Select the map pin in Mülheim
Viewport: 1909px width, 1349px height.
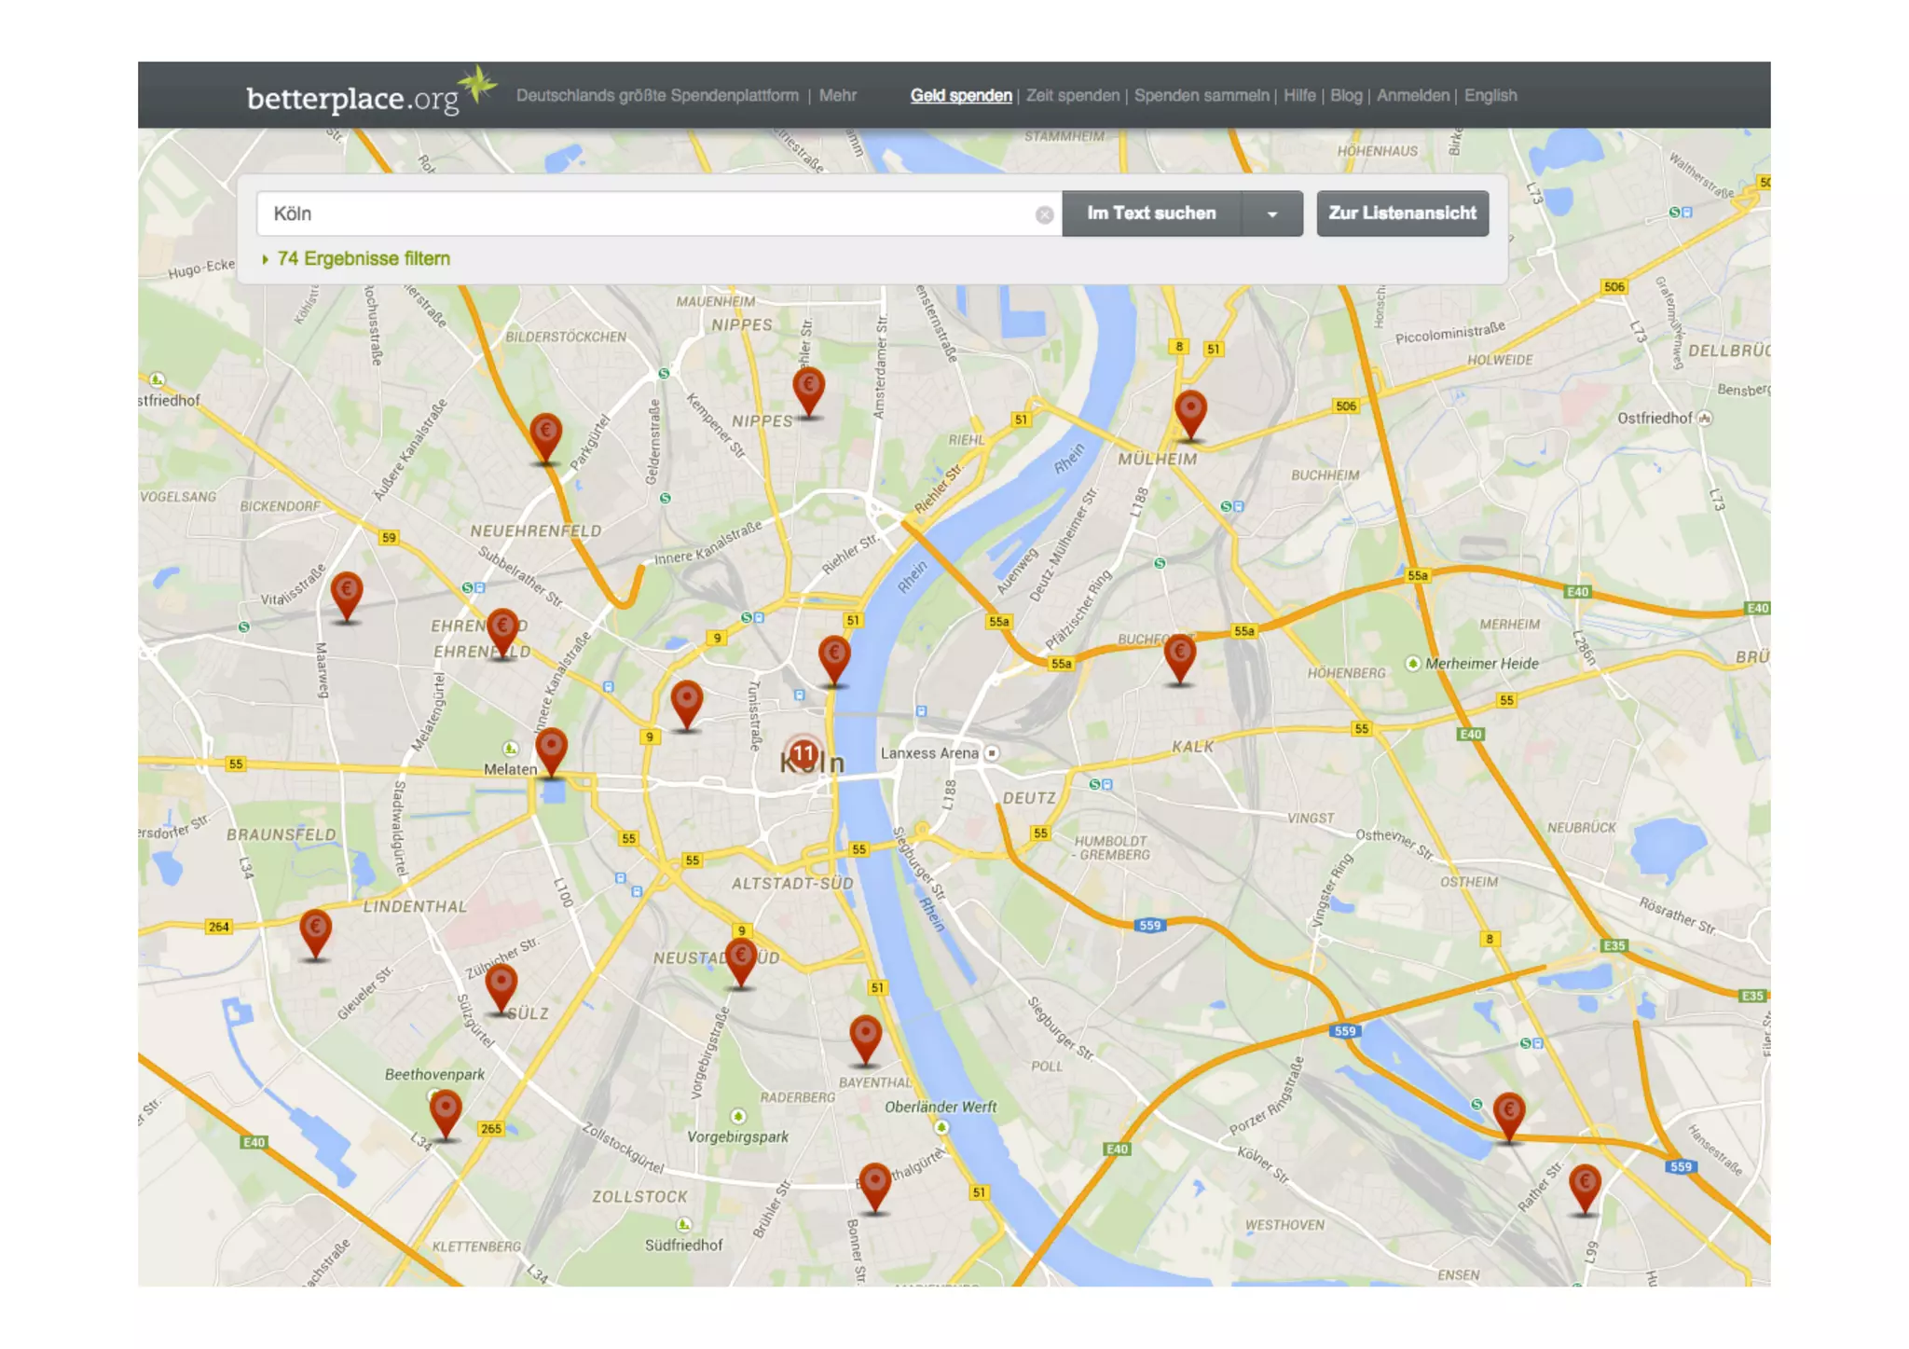click(1190, 410)
